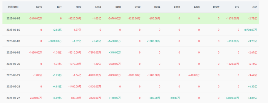This screenshot has height=103, width=268.
Task: Select the HODL column header
Action: pyautogui.click(x=157, y=7)
